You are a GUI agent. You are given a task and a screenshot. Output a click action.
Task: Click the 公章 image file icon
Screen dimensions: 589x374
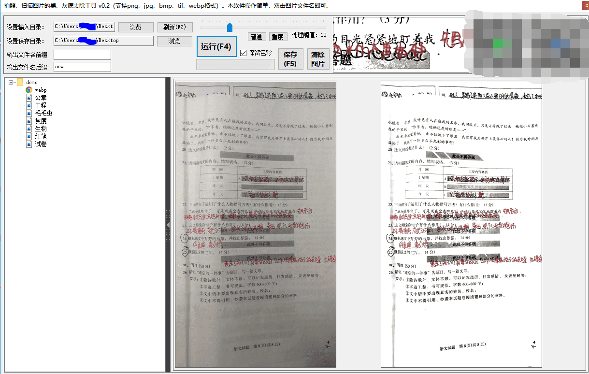click(29, 98)
